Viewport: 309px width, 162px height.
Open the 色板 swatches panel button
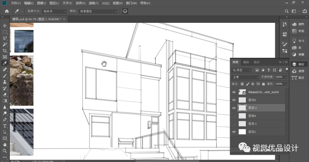click(x=298, y=31)
